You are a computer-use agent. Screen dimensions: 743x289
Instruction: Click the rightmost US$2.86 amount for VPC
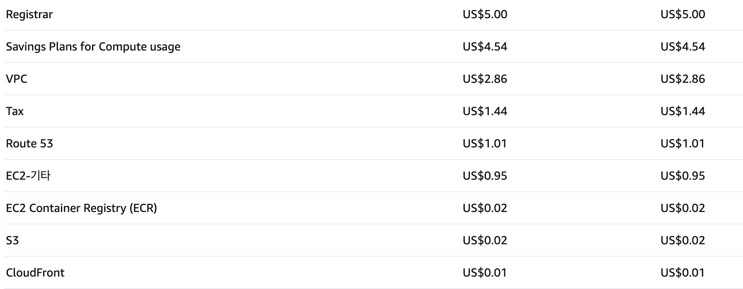(682, 79)
